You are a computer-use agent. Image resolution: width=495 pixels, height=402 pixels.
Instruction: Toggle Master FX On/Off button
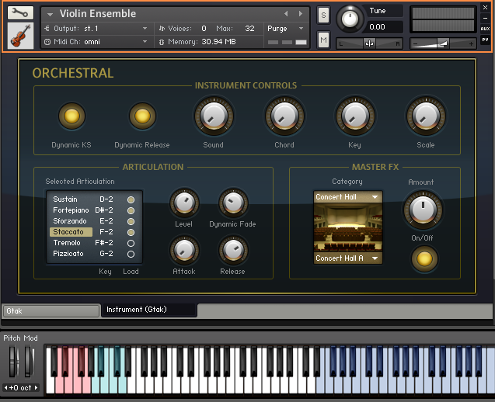(424, 258)
